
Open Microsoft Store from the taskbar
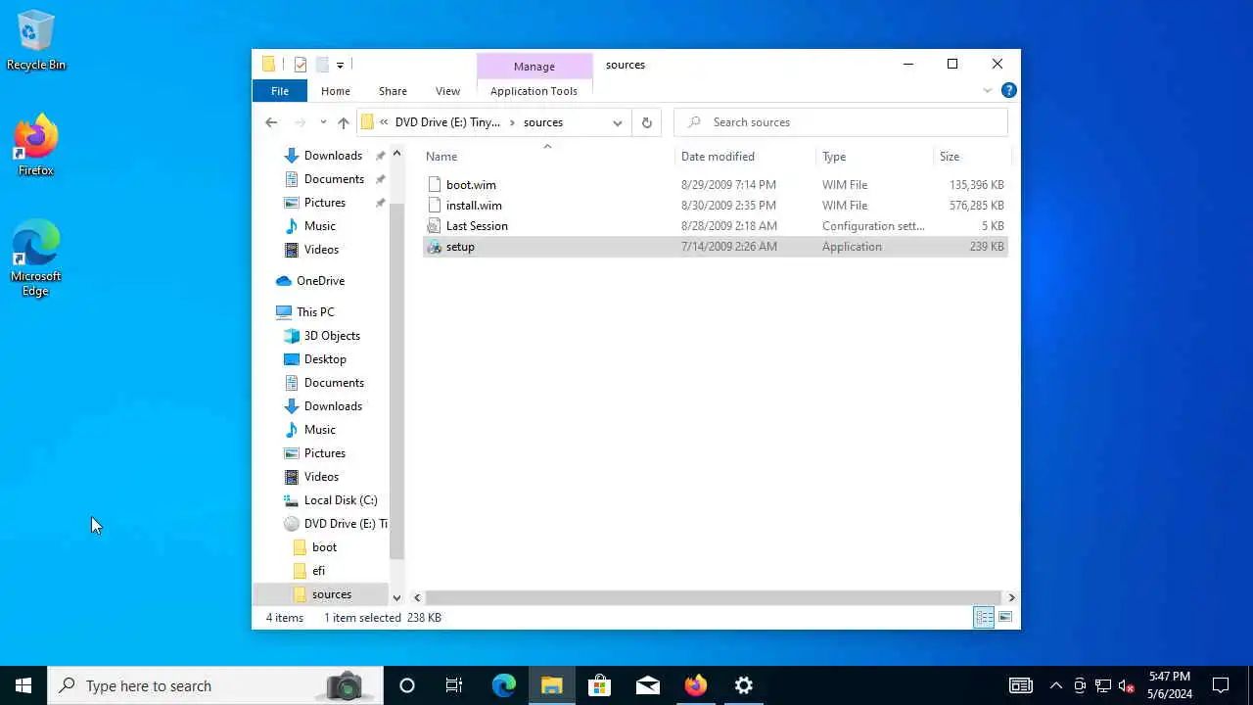click(x=600, y=685)
